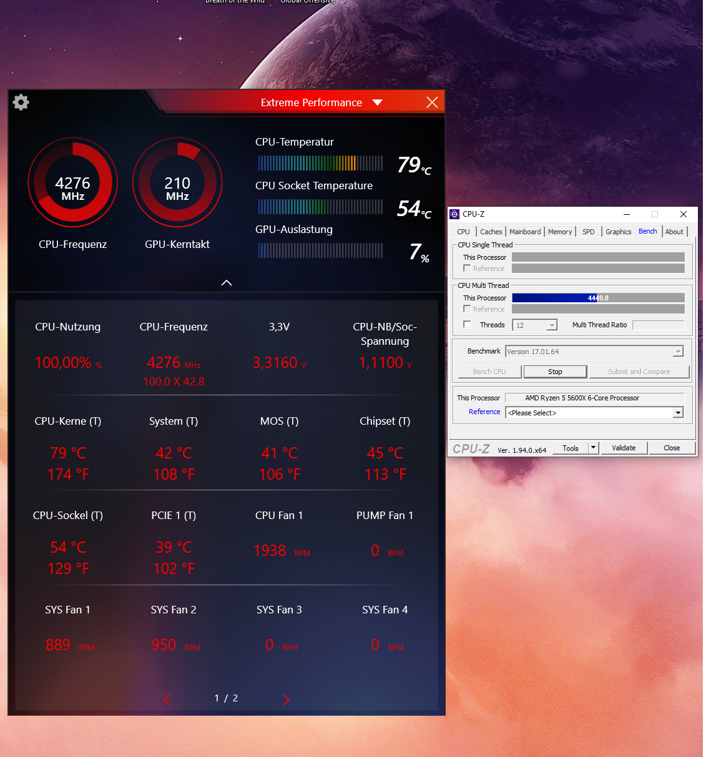Switch to the Caches tab in CPU-Z
This screenshot has width=706, height=757.
[x=491, y=232]
